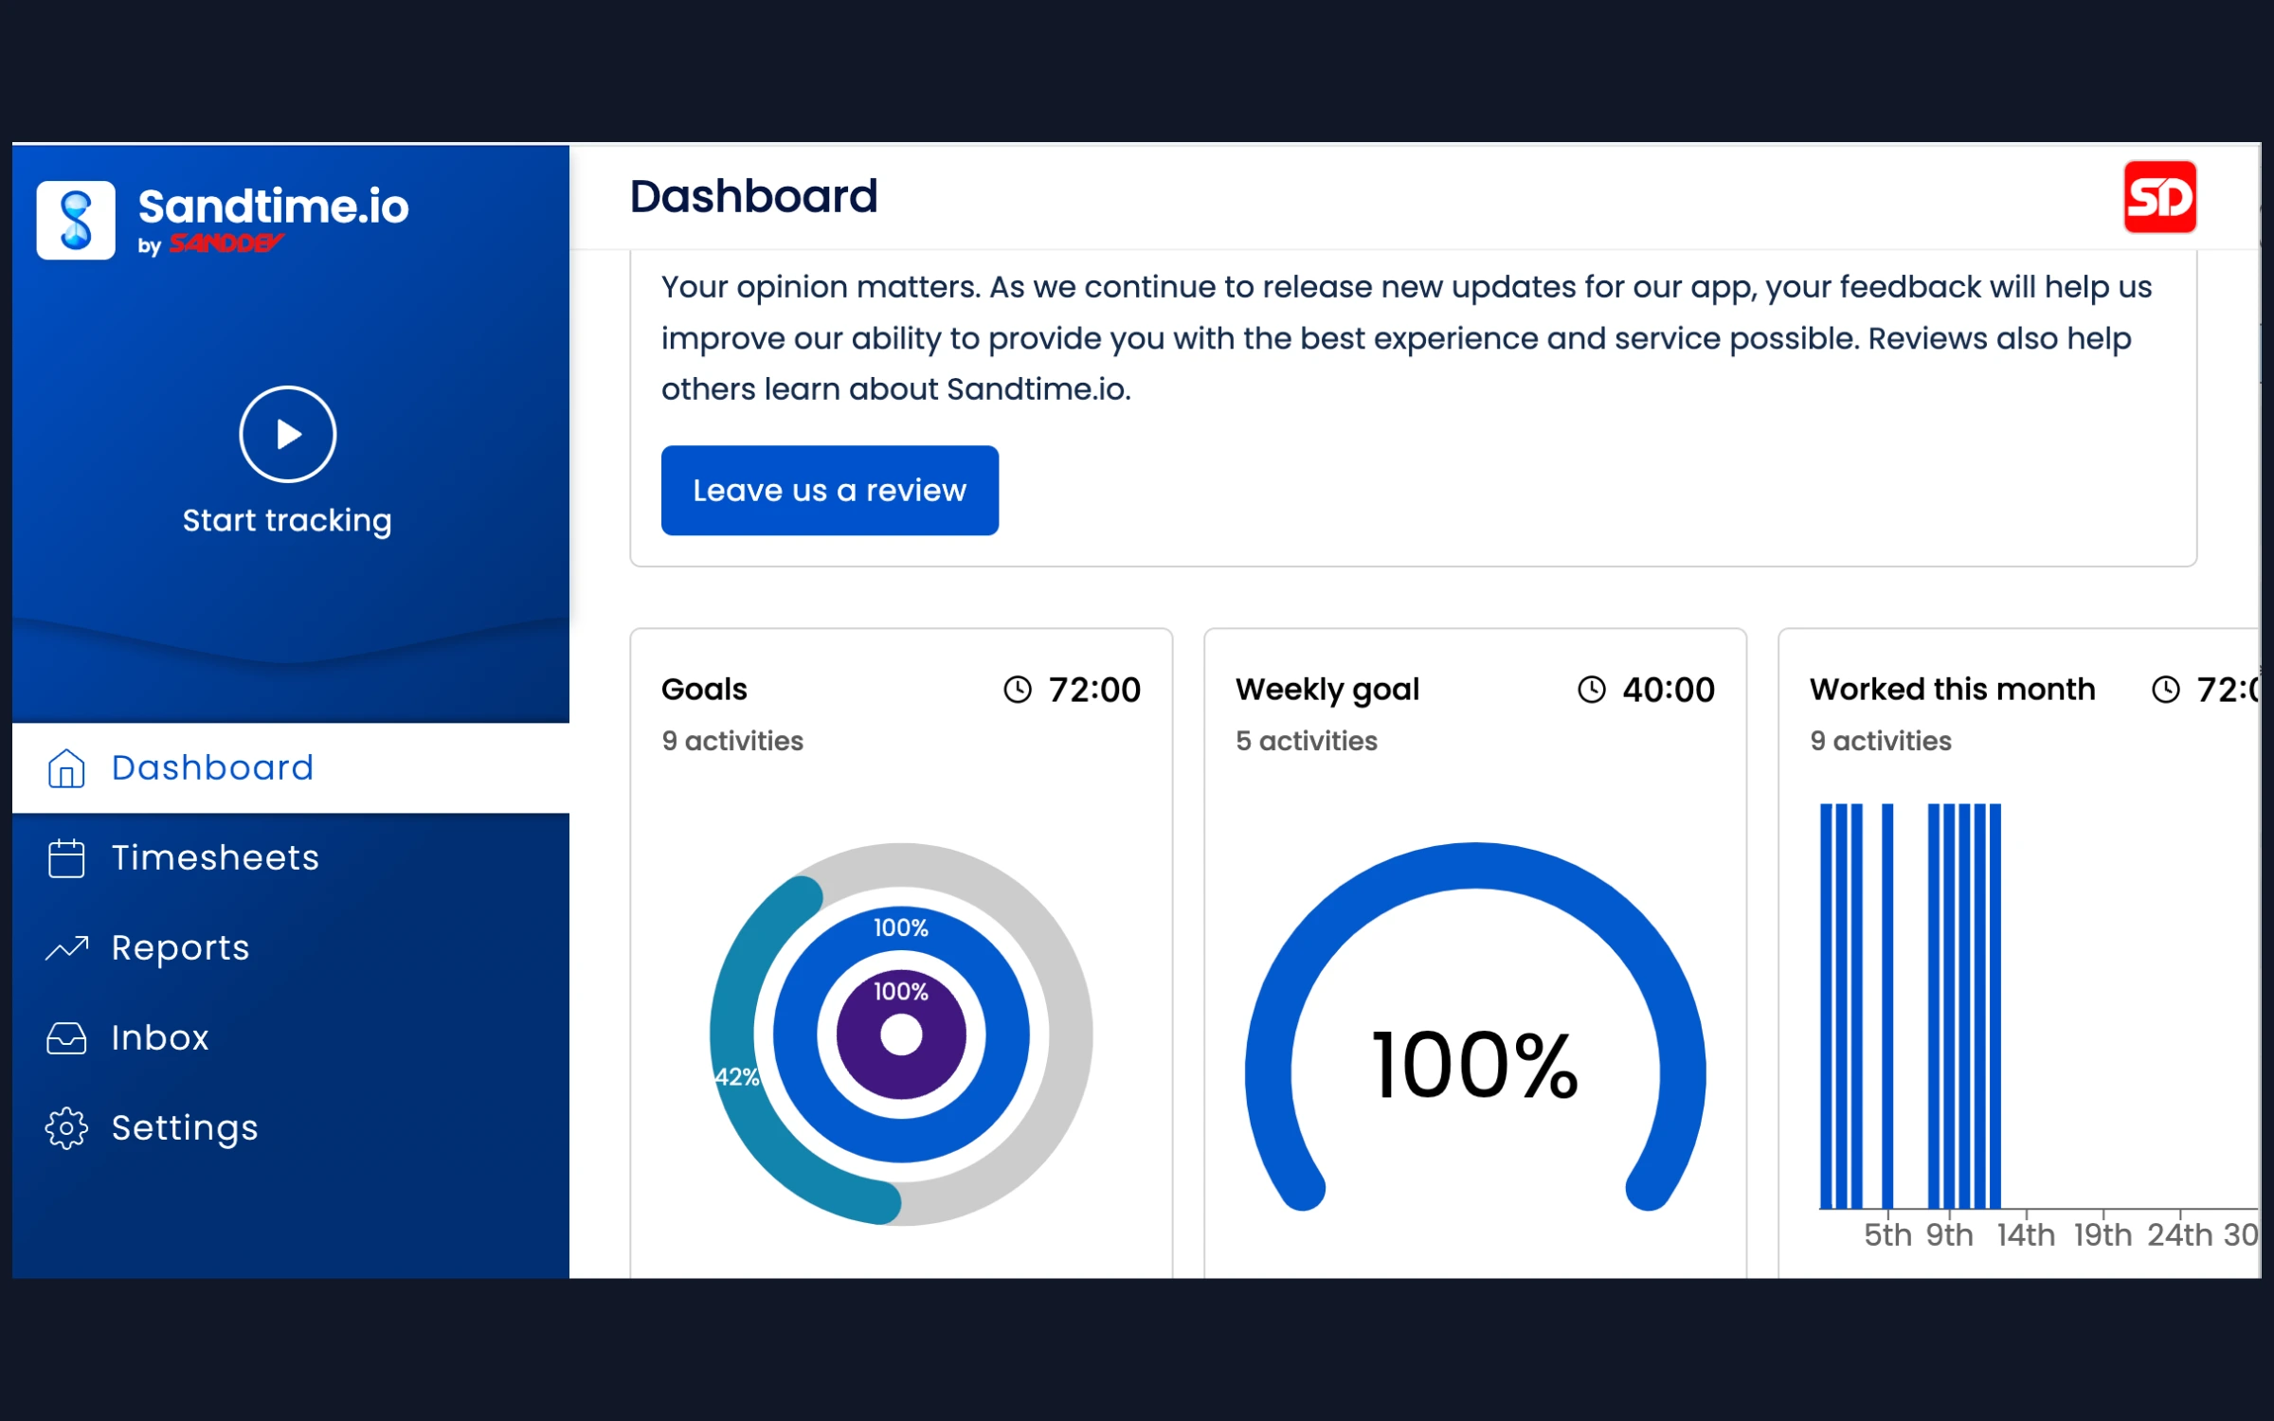Click the Dashboard home icon in sidebar

66,768
